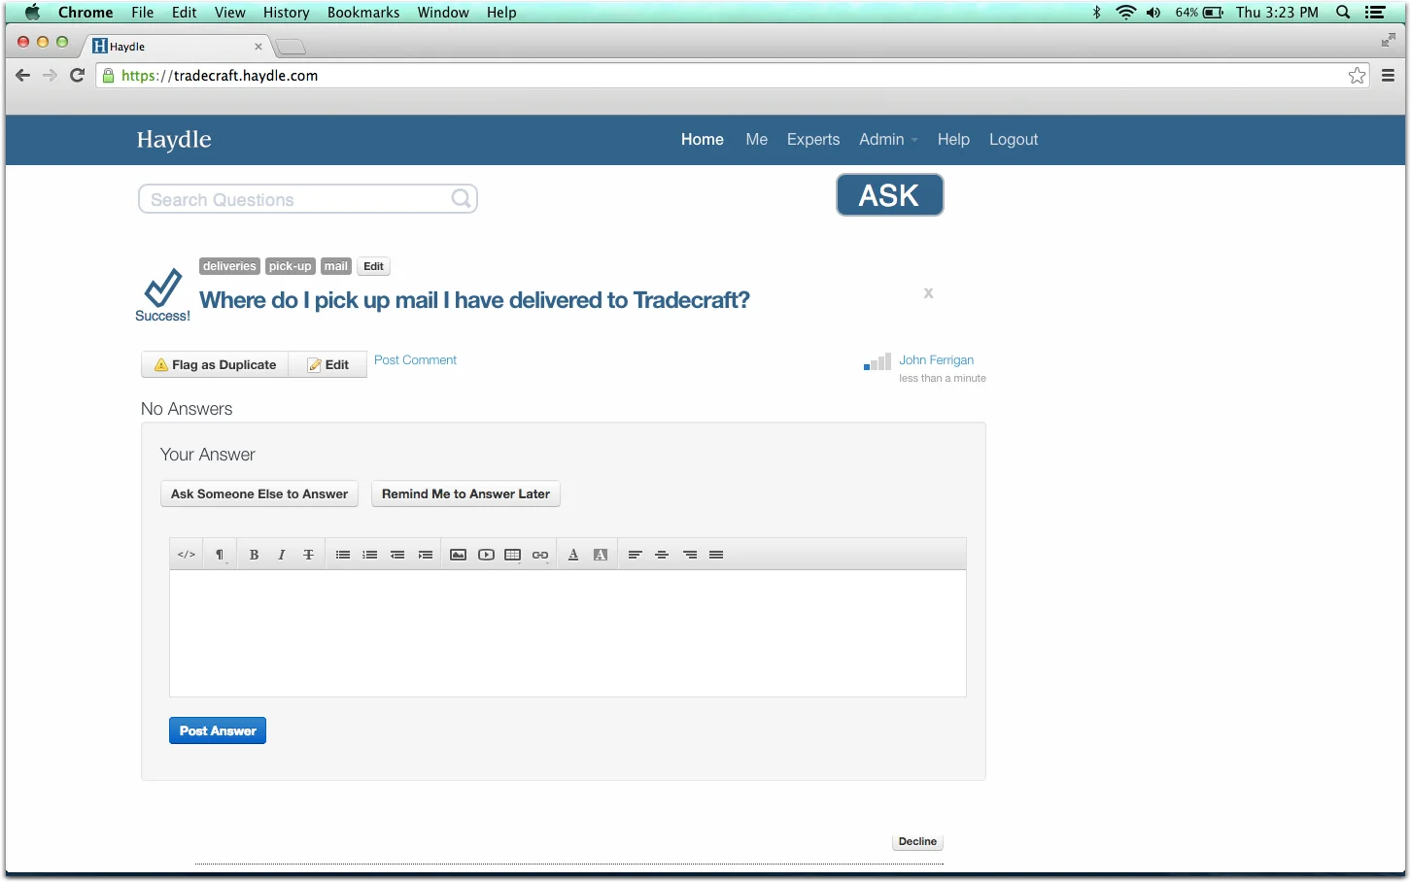Click the green lock security icon
Screen dimensions: 1411x882
[x=108, y=76]
